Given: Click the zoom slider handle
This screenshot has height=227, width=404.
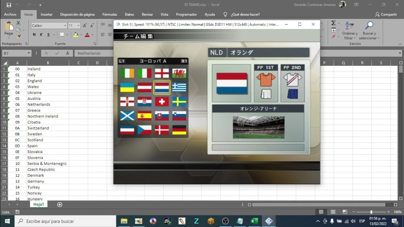Looking at the screenshot, I should (371, 212).
